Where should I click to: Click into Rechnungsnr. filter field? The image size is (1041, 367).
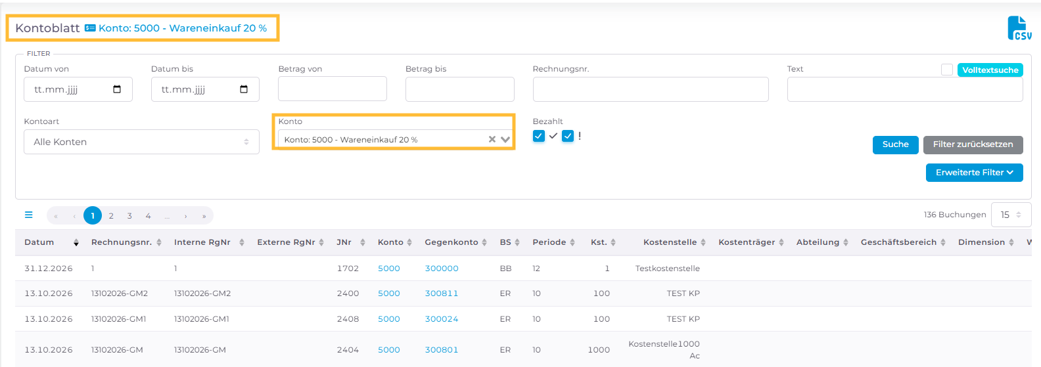[651, 89]
